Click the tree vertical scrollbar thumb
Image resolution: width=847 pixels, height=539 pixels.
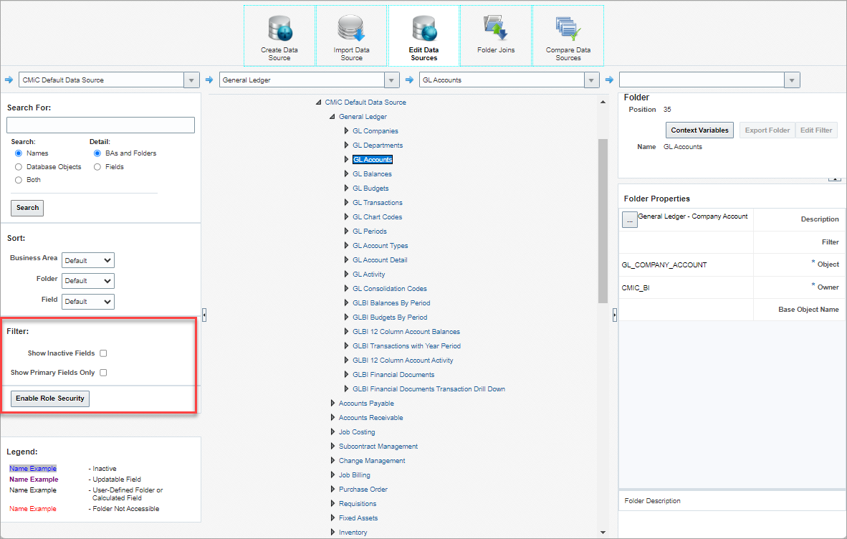(603, 221)
